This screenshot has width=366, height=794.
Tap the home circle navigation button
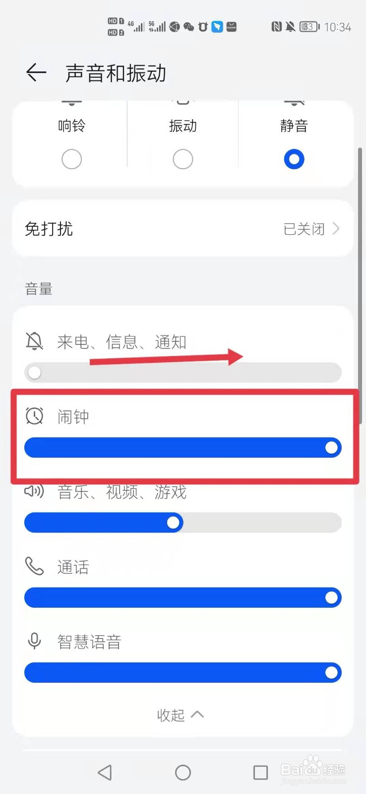(183, 772)
